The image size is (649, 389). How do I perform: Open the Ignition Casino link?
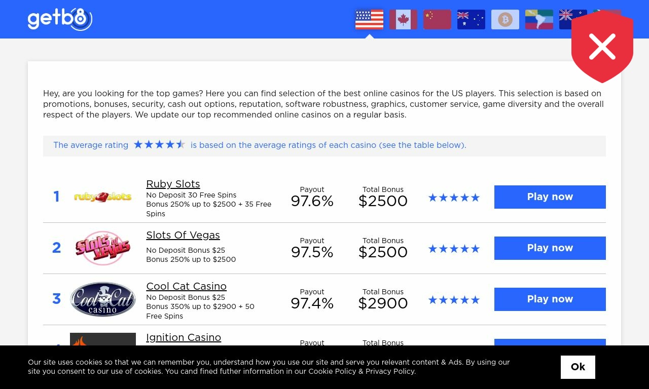click(x=184, y=337)
